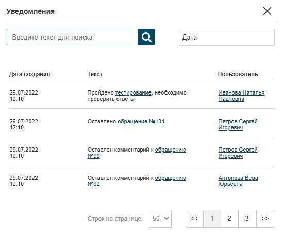Open Петров Сергей Игоревич in №134 row

click(238, 124)
